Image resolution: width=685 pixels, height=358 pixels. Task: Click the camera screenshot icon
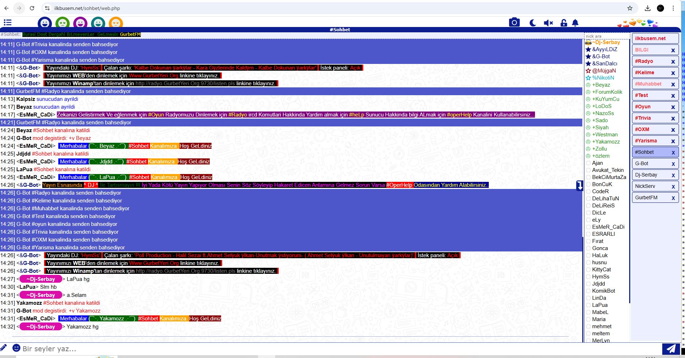coord(514,23)
